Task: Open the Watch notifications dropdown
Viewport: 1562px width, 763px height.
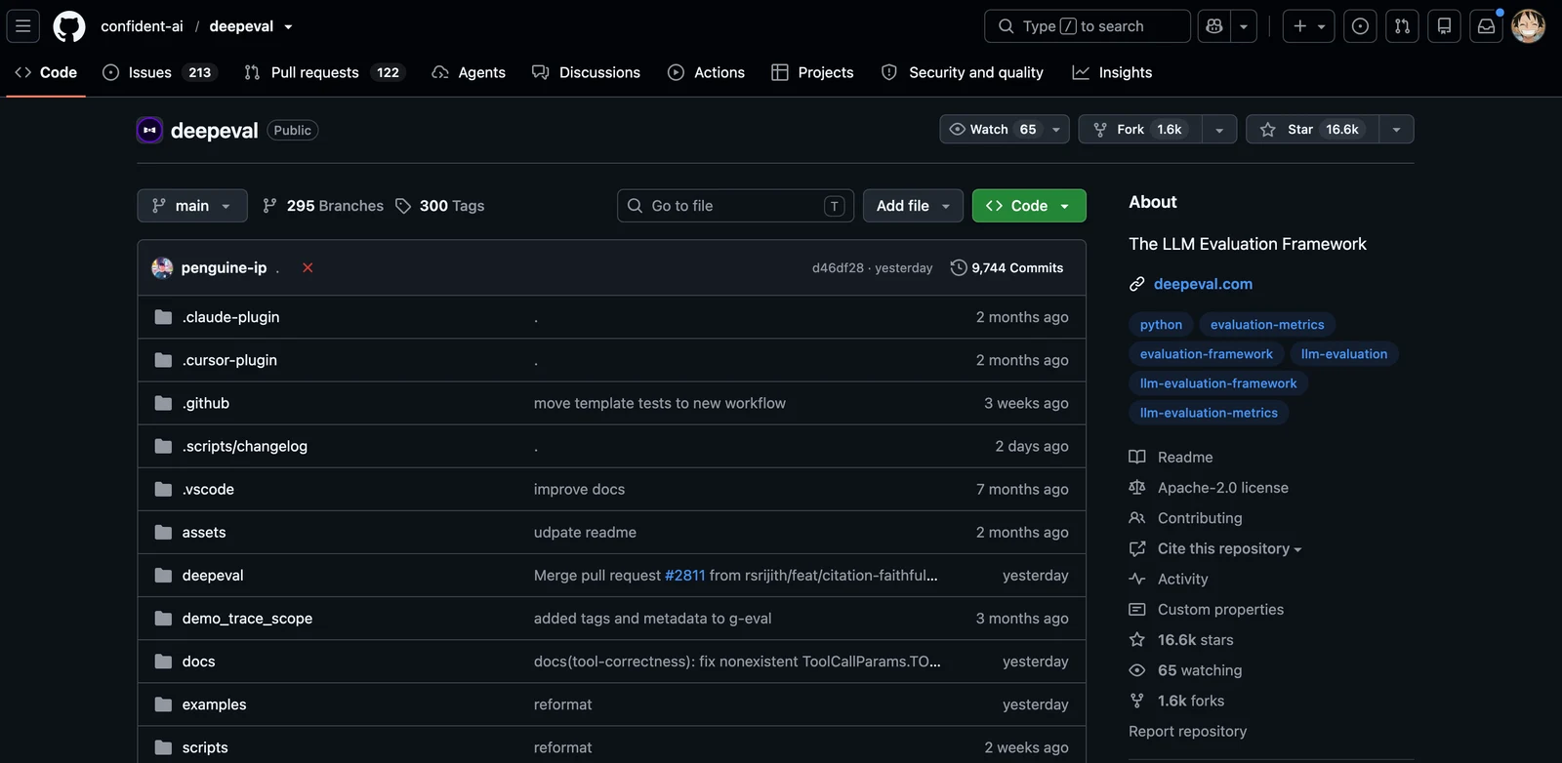Action: pyautogui.click(x=1005, y=130)
